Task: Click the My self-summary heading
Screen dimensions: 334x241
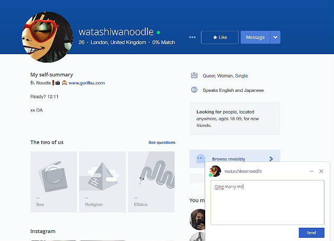Action: [x=52, y=75]
